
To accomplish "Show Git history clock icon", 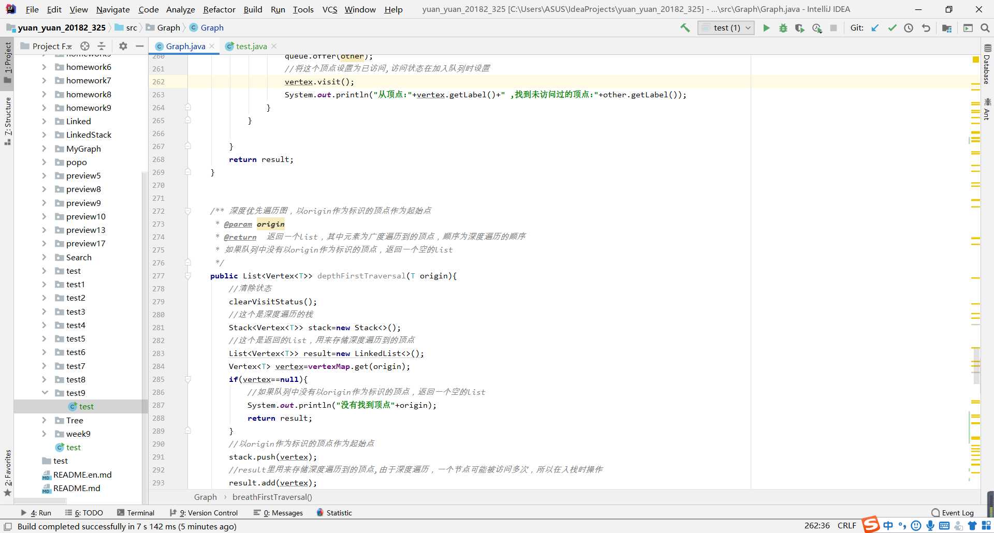I will click(909, 28).
